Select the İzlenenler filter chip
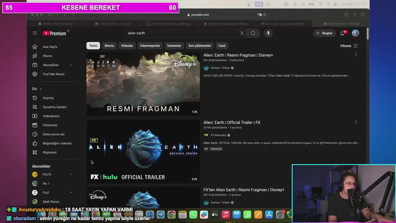 (174, 46)
